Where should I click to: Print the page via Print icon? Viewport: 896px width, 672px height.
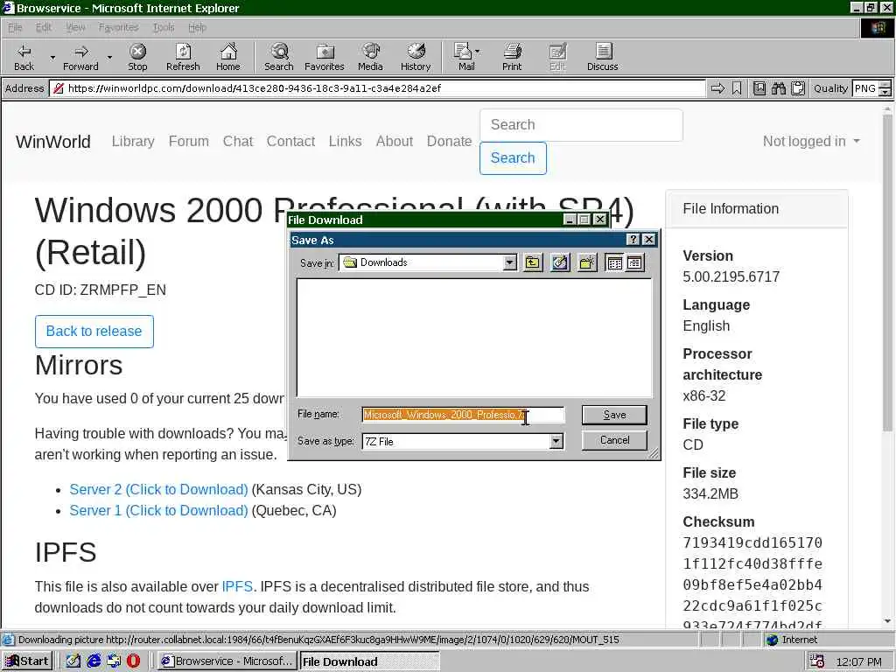click(x=512, y=57)
